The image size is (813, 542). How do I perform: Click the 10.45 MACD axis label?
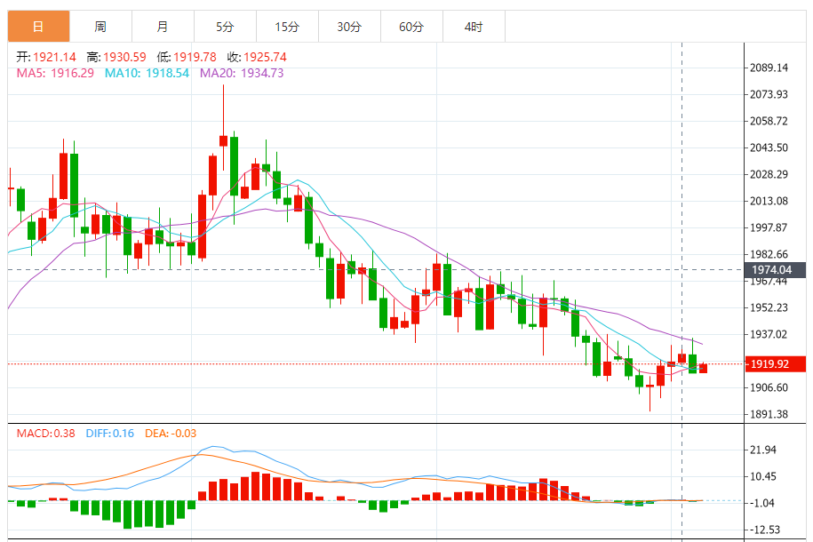coord(763,476)
